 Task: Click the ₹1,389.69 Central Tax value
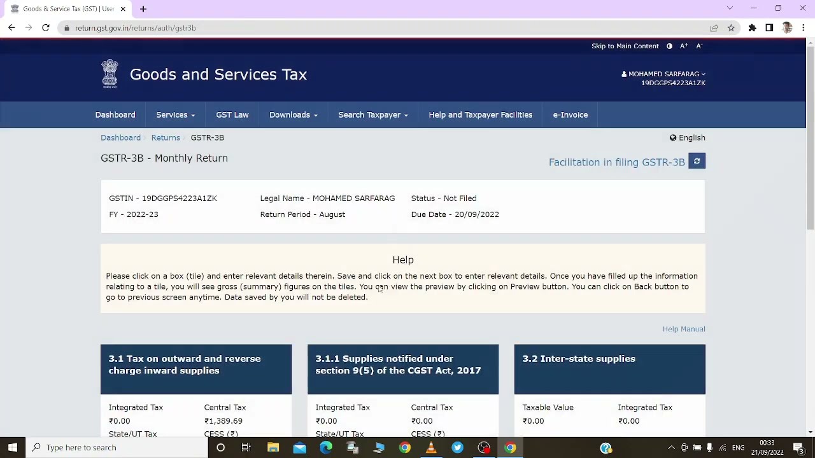[223, 420]
